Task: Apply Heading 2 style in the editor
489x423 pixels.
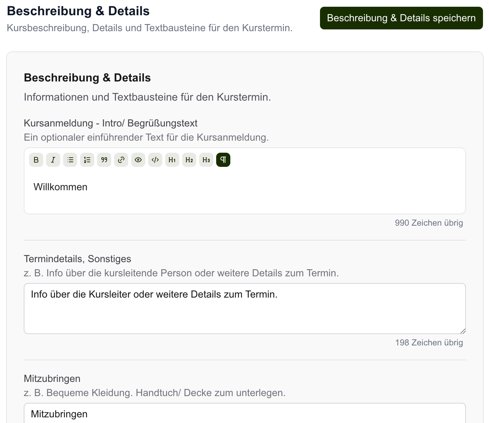Action: pyautogui.click(x=189, y=160)
